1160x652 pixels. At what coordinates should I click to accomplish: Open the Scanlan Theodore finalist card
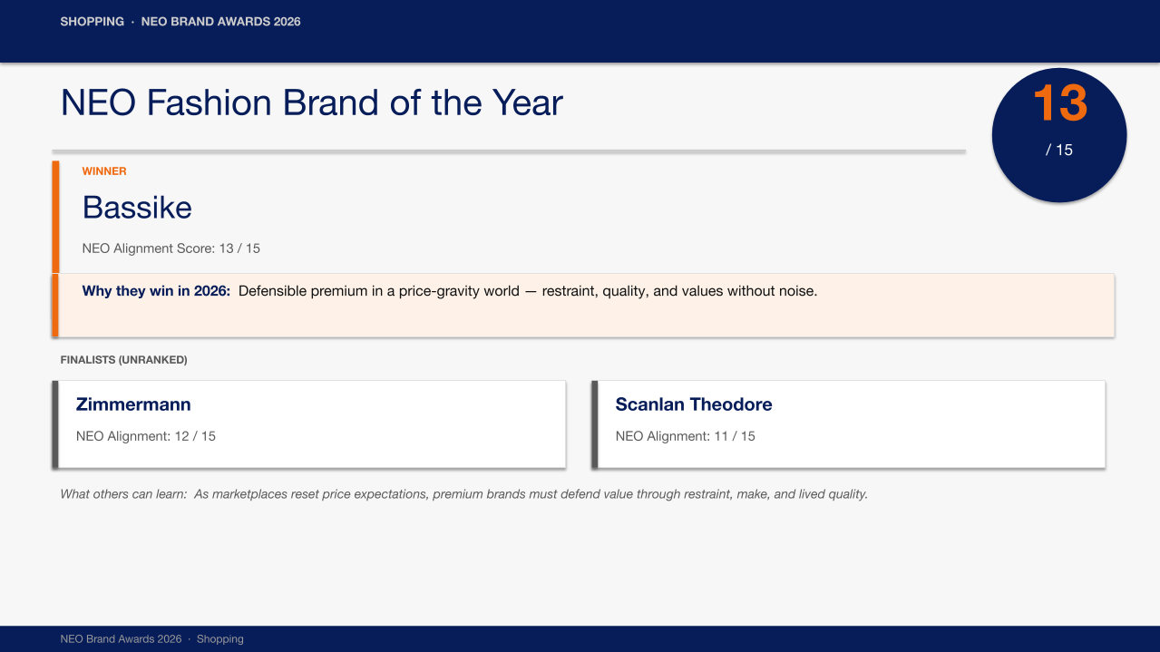[x=849, y=424]
